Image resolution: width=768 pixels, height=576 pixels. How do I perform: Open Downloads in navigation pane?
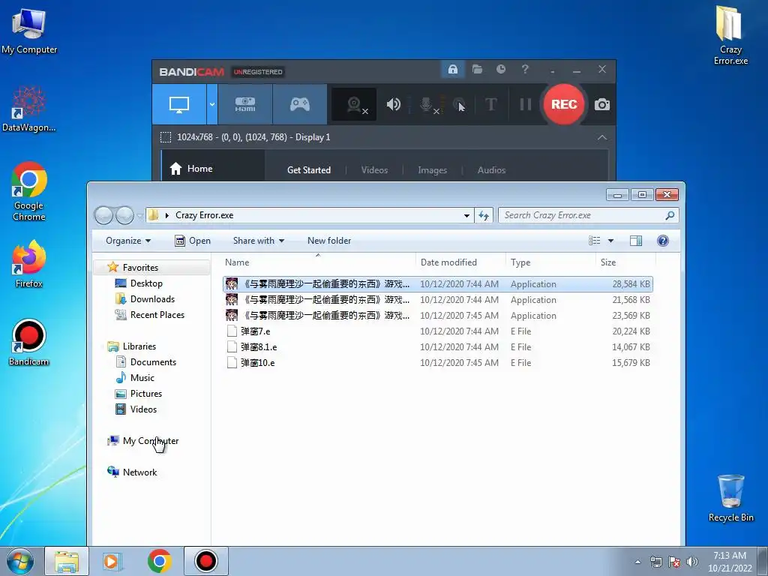[x=152, y=298]
